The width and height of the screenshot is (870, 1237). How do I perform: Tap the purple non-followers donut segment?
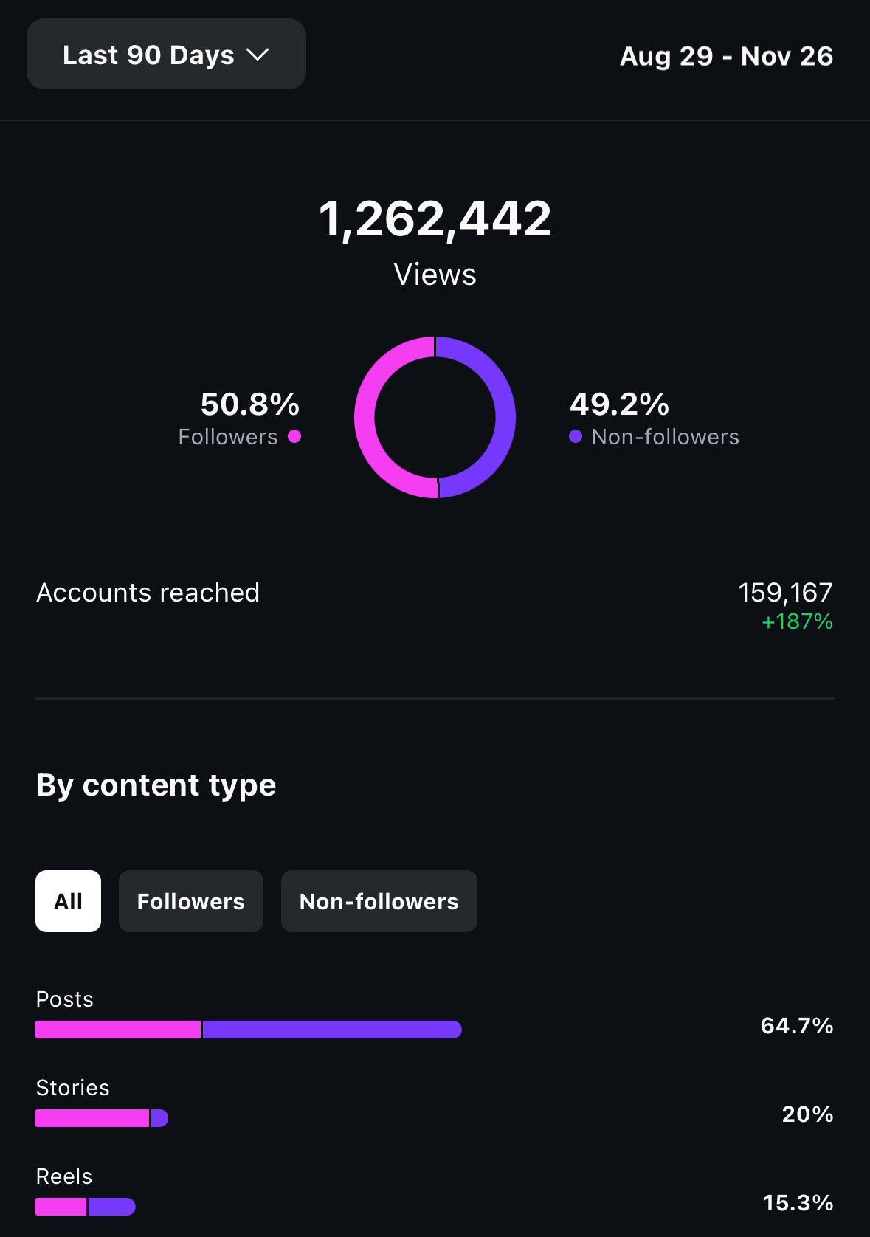[x=505, y=418]
